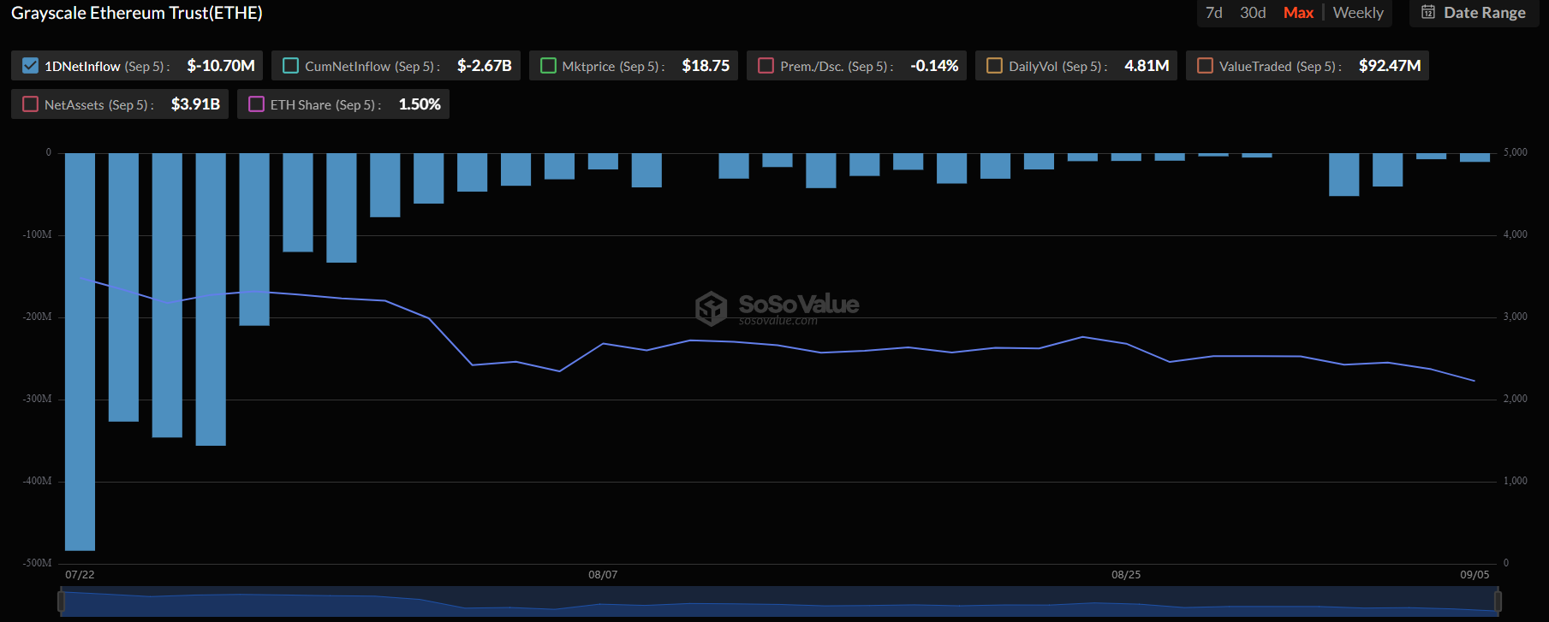Click the 08/07 date axis label
Image resolution: width=1549 pixels, height=622 pixels.
point(603,575)
